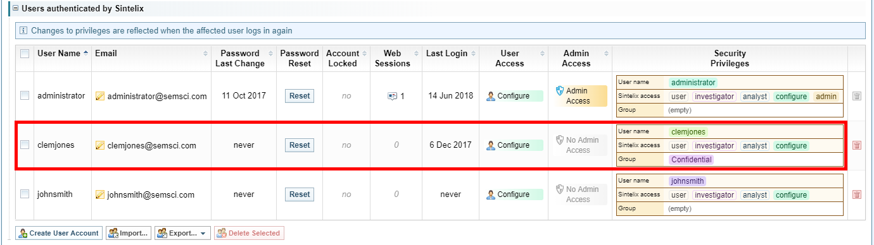Click johnsmith@semsci.com email text
This screenshot has height=245, width=874.
[151, 194]
